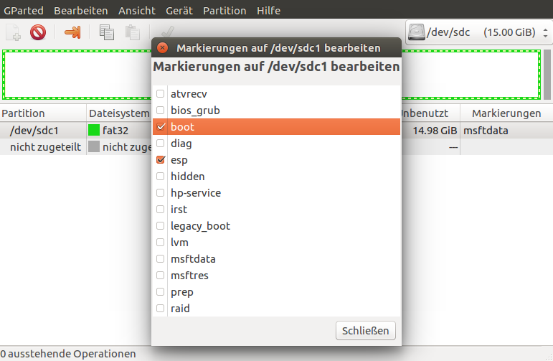Click the apply operations checkmark icon
The height and width of the screenshot is (361, 553).
pos(168,32)
